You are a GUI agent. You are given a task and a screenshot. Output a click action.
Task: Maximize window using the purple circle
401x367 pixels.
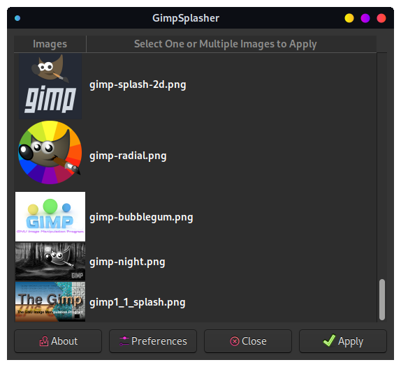tap(365, 18)
